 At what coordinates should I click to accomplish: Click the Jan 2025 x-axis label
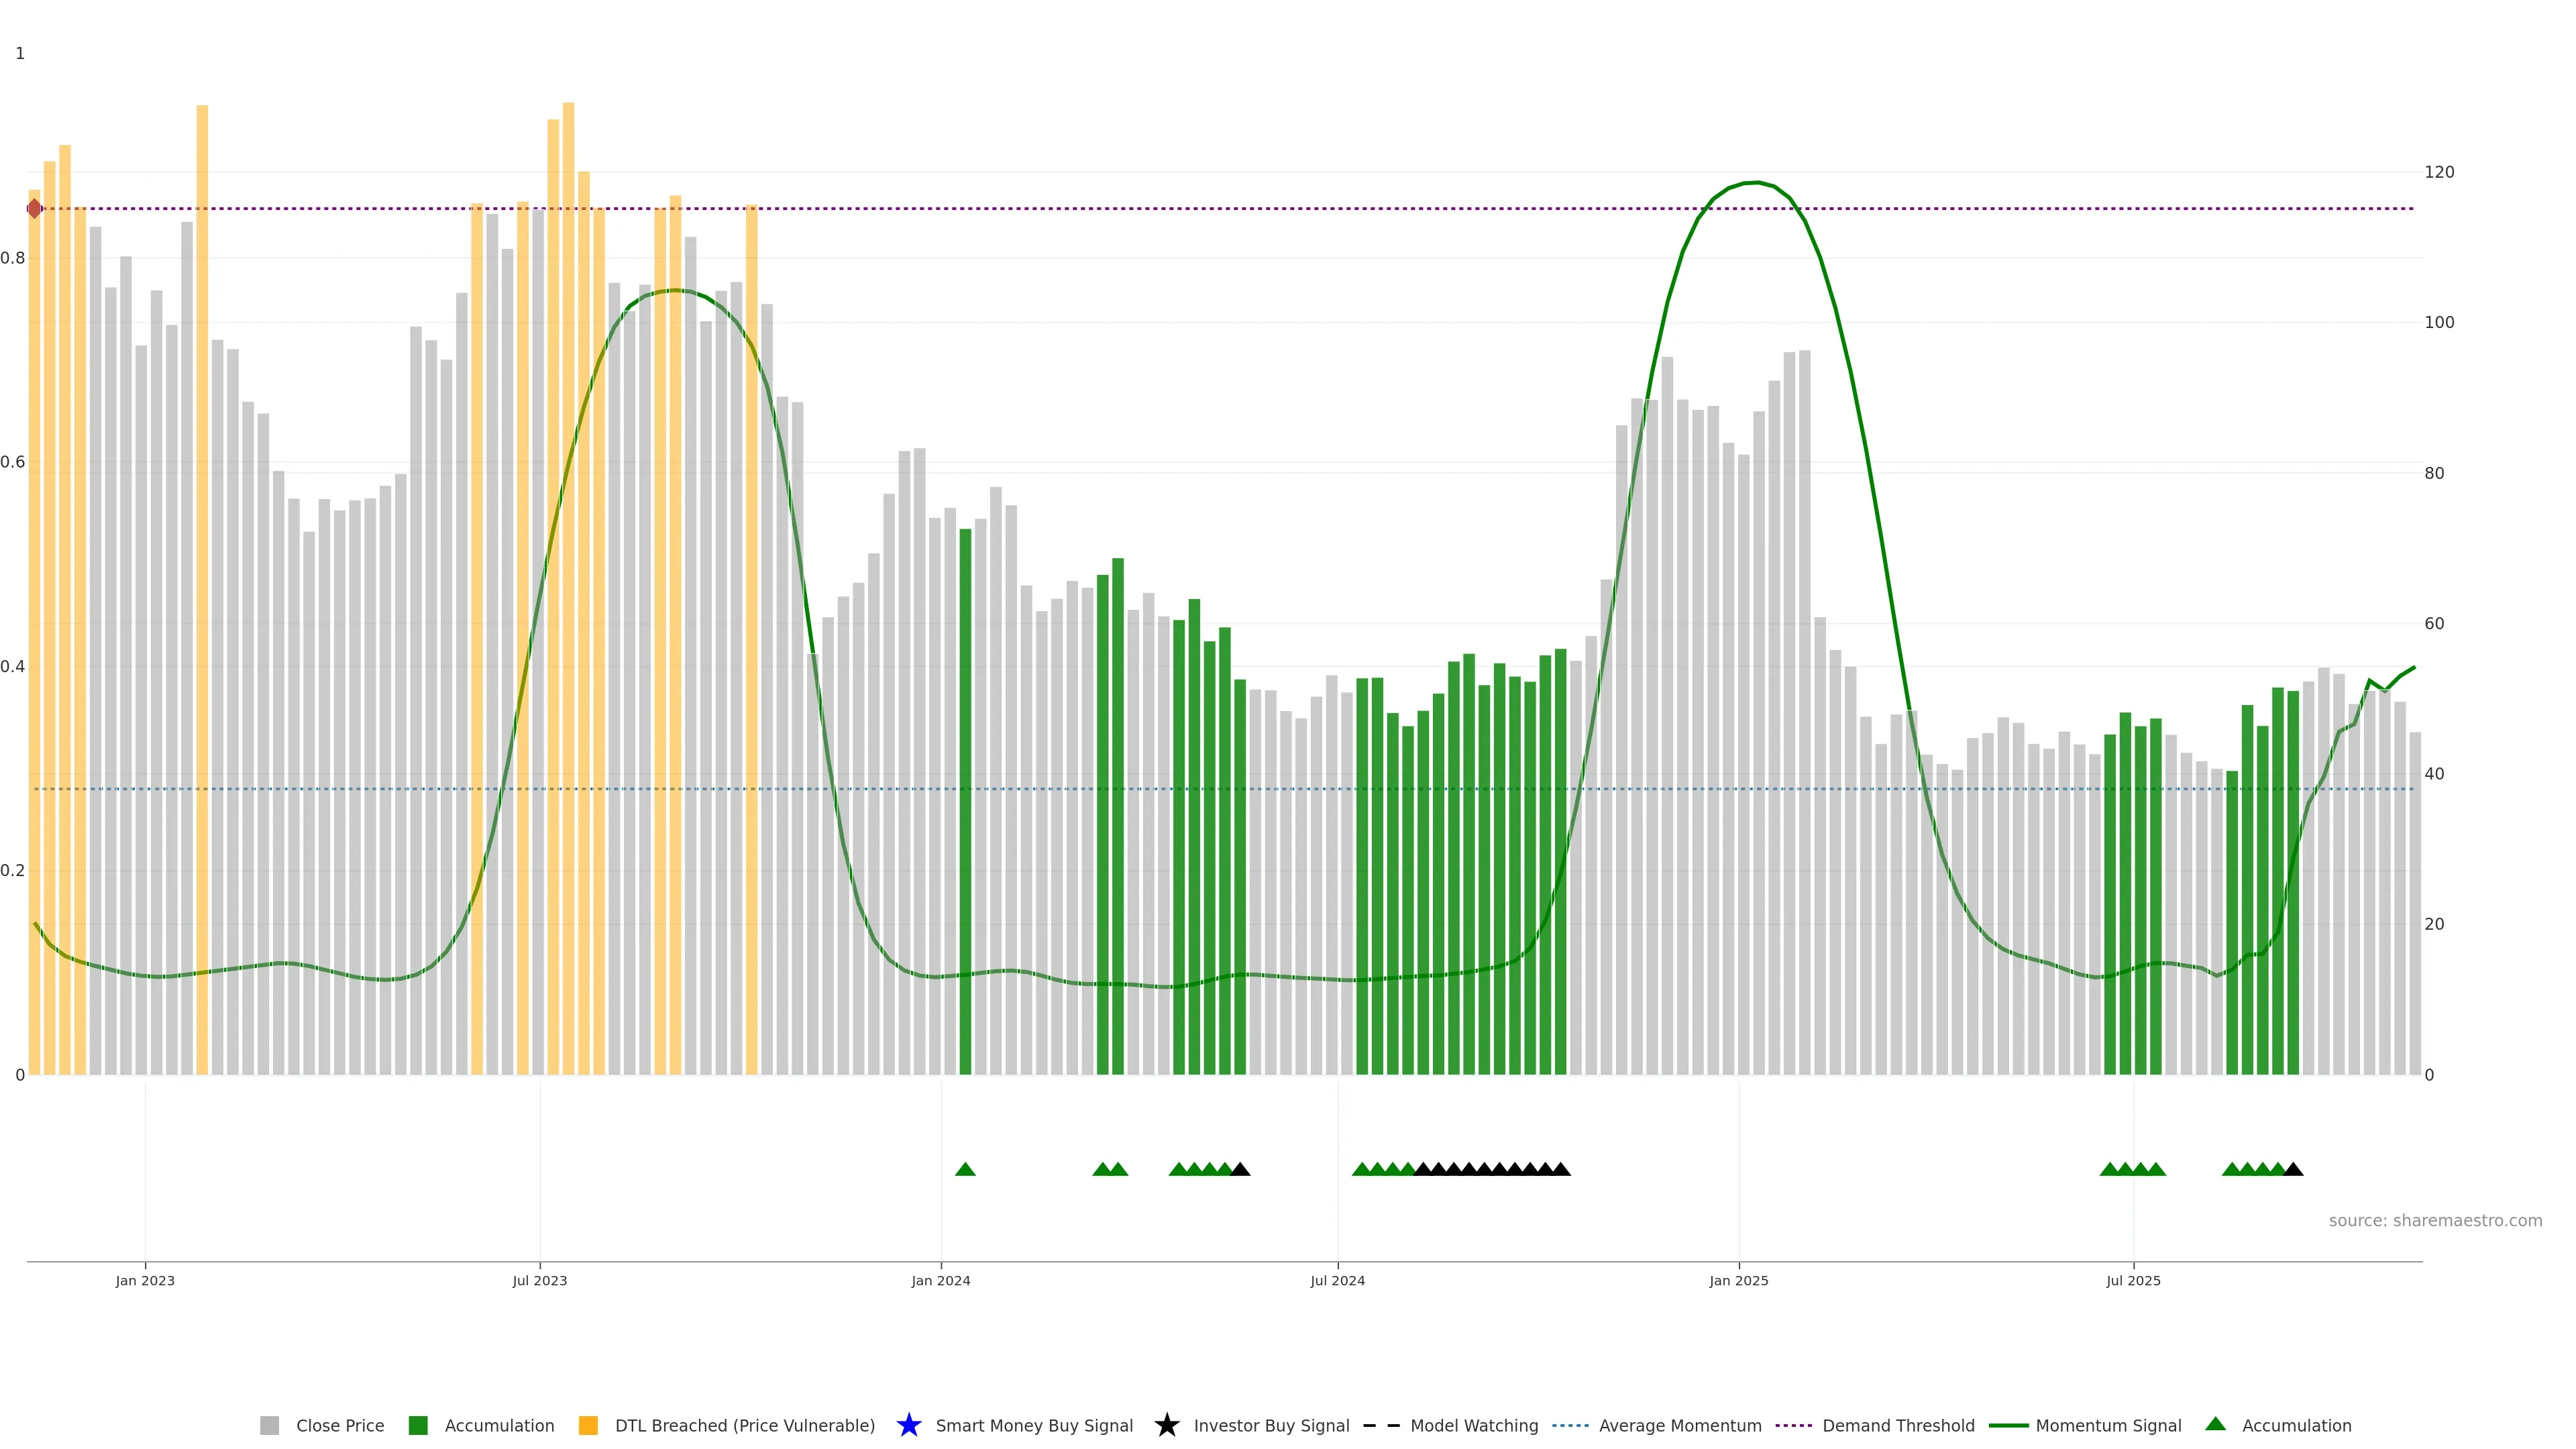coord(1738,1280)
